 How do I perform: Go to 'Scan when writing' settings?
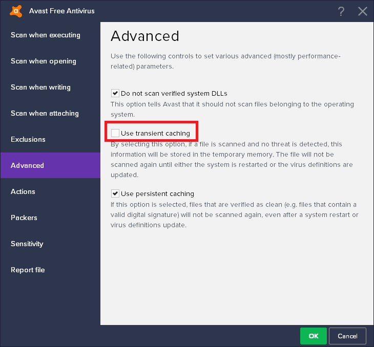(x=40, y=88)
